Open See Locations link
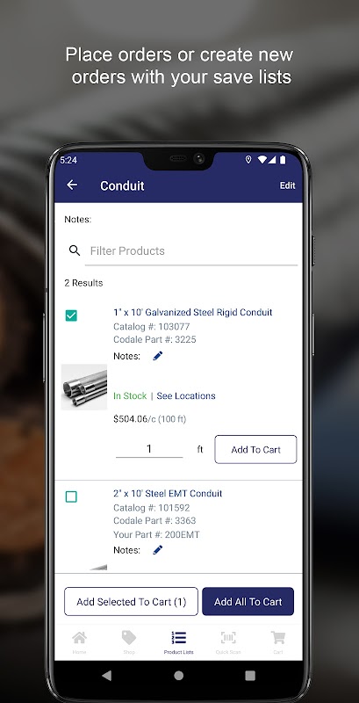This screenshot has height=703, width=359. (186, 396)
